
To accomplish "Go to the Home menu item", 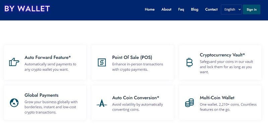I will tap(150, 9).
